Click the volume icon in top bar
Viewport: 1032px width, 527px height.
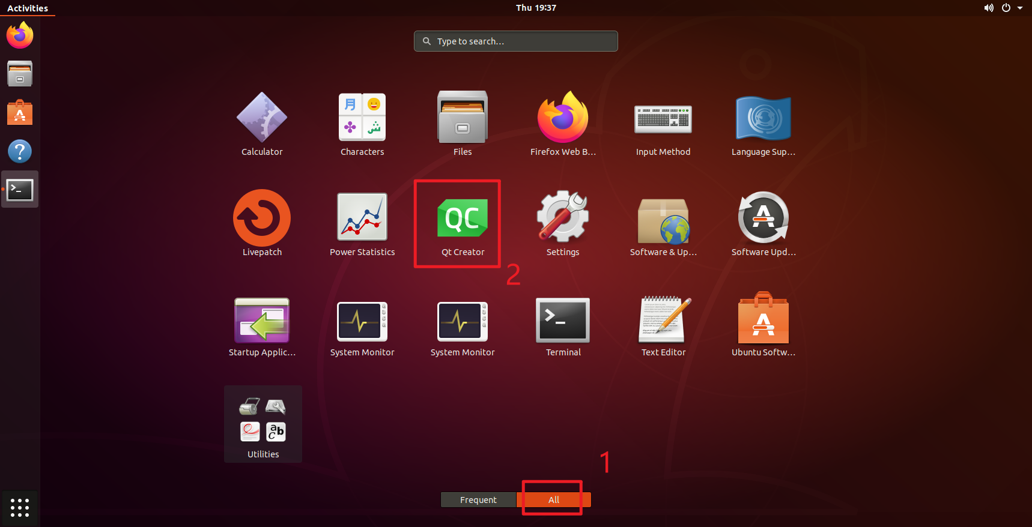tap(989, 8)
